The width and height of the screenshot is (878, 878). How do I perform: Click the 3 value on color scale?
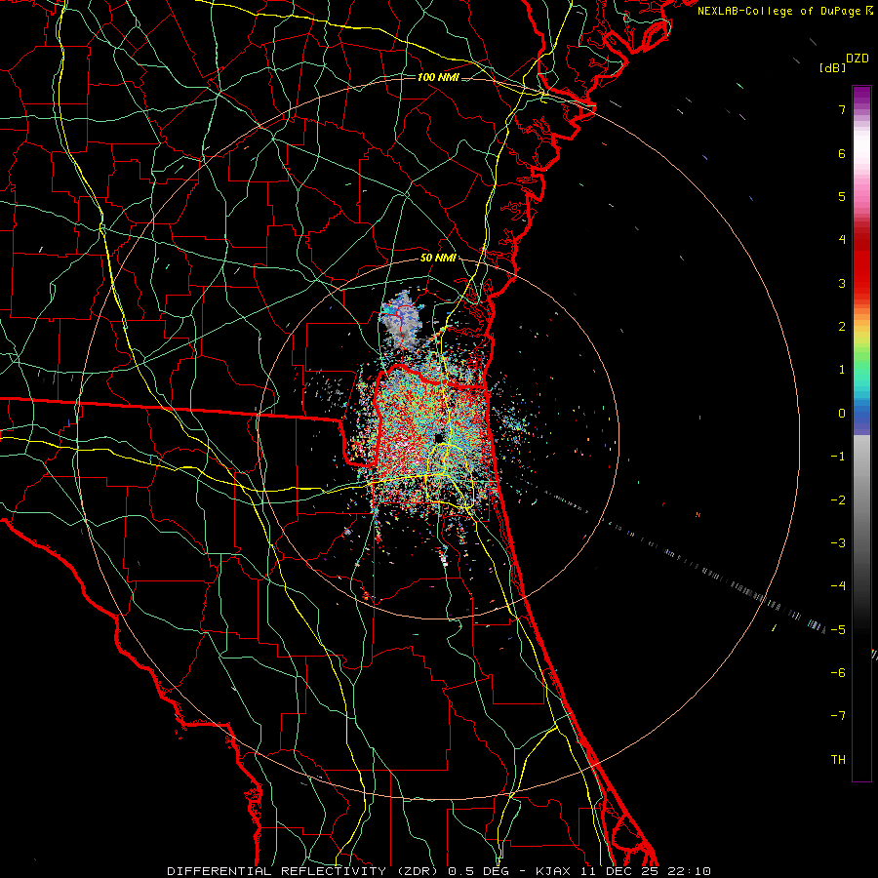[842, 283]
